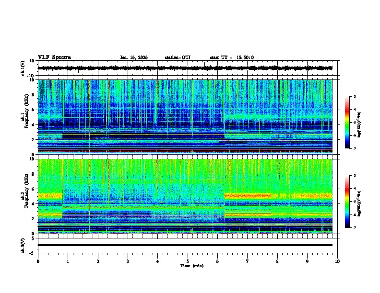
Task: Click the 'VLF Spectra' title text
Action: (54, 57)
